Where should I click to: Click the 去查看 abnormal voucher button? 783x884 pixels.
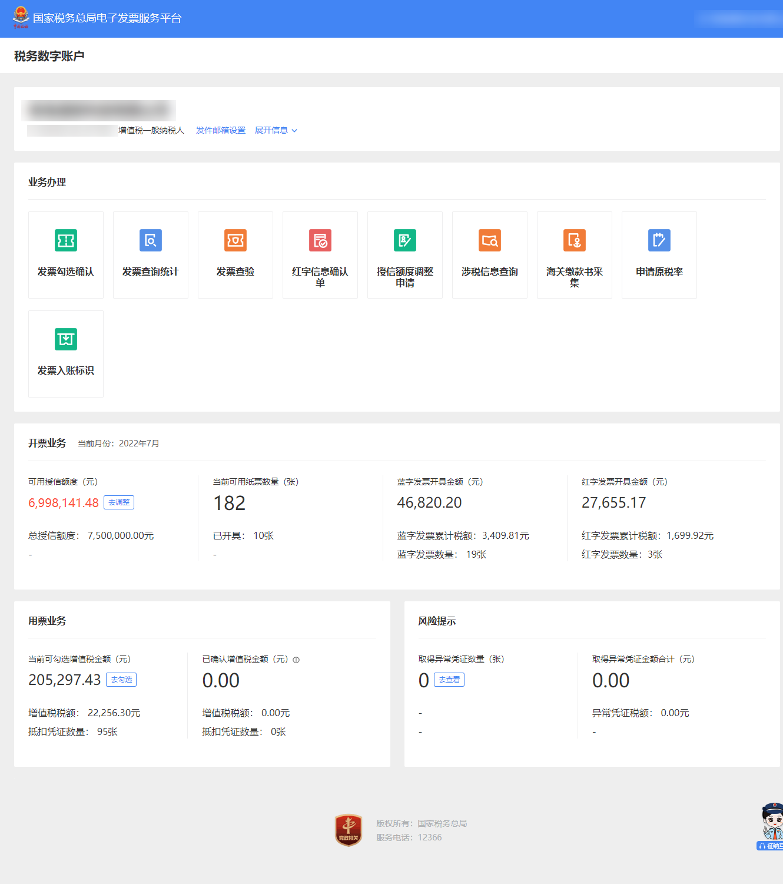pos(449,680)
